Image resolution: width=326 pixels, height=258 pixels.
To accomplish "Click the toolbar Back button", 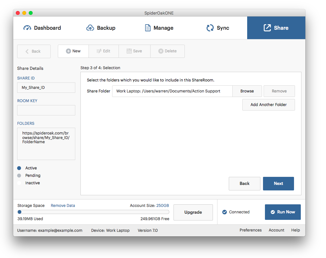I will [x=34, y=51].
